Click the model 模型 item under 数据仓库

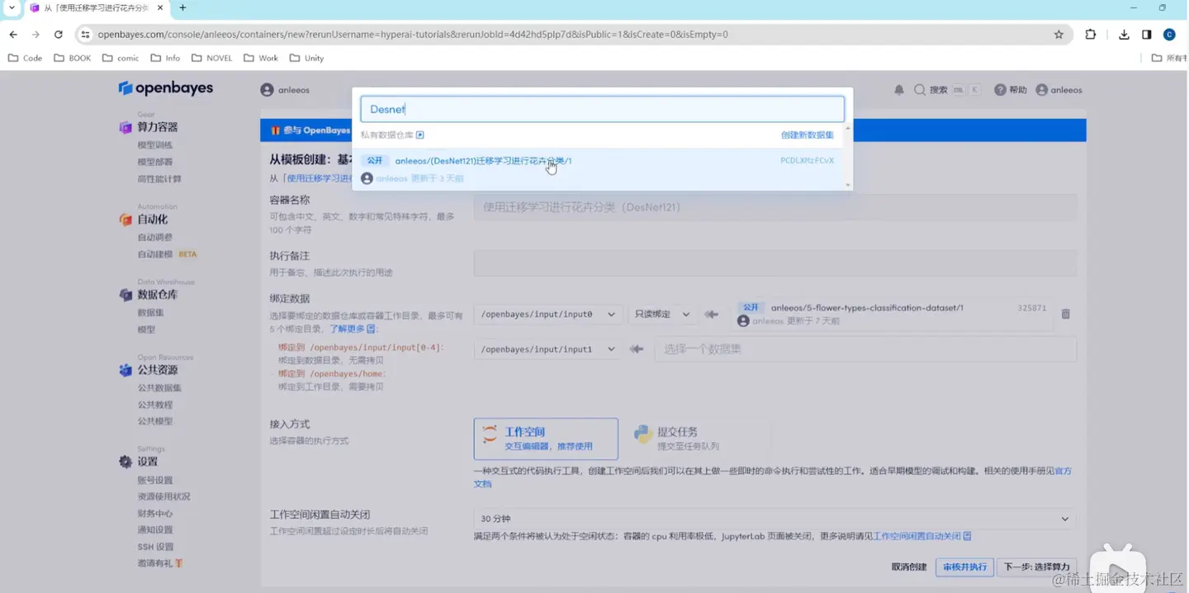146,330
